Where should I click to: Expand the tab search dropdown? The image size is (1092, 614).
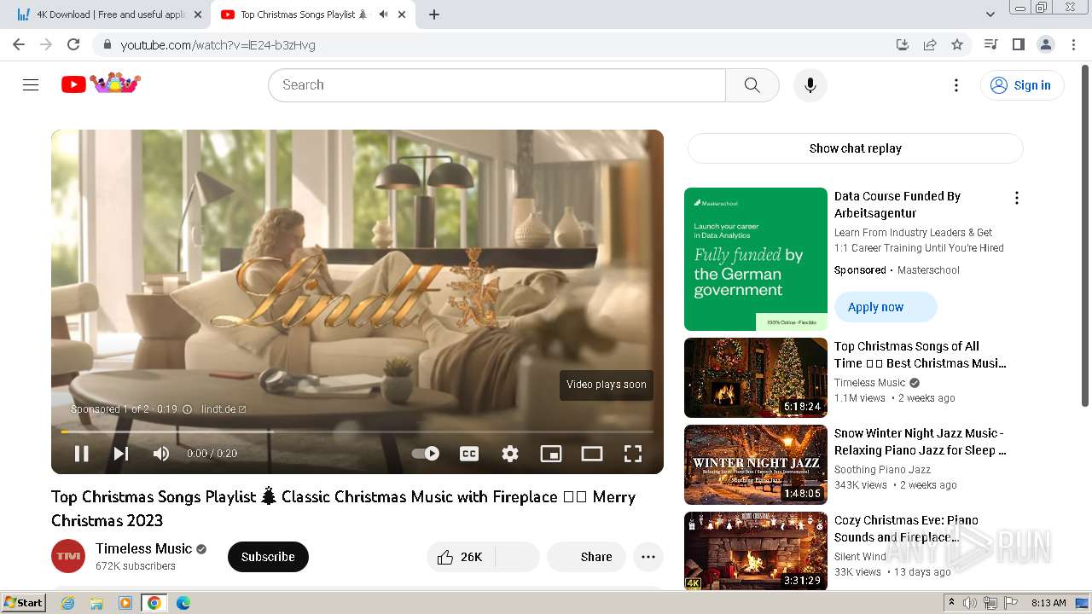click(x=990, y=14)
